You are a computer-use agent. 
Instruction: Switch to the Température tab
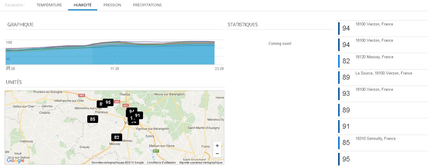pos(49,5)
